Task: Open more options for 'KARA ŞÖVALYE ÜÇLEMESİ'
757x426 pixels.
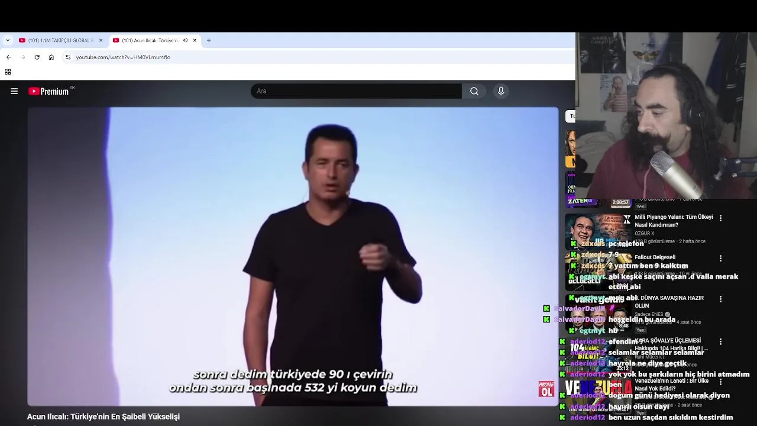Action: click(x=720, y=341)
